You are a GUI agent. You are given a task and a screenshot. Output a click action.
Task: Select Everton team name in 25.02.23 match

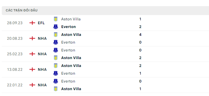68,50
